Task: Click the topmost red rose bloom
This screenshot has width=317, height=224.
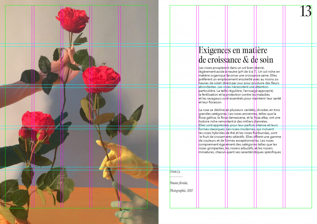Action: tap(72, 20)
